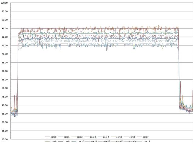The height and width of the screenshot is (145, 194).
Task: Select the core1 legend label
Action: 67,137
